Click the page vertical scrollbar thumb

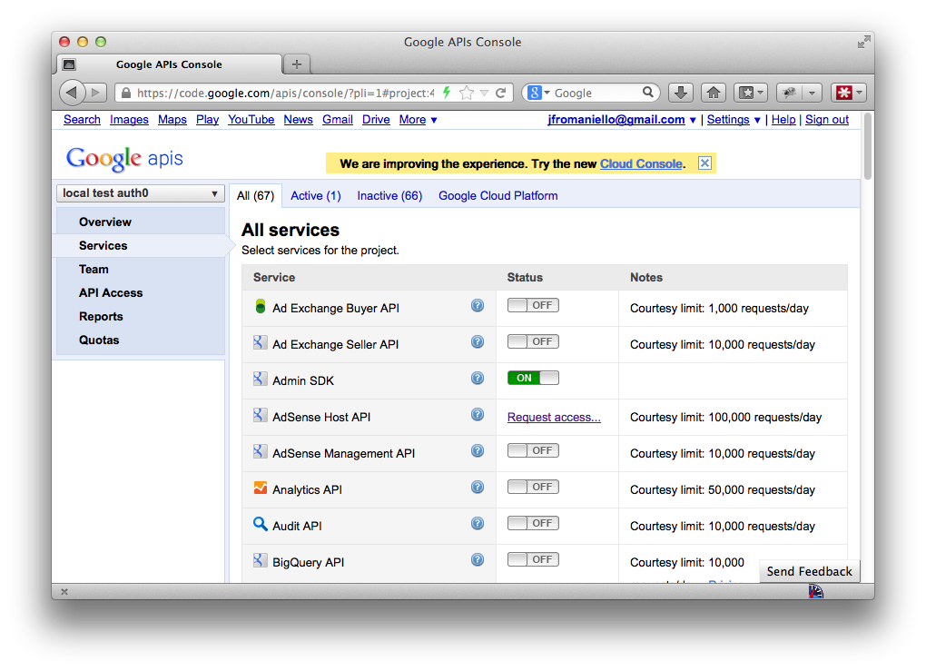pyautogui.click(x=867, y=146)
